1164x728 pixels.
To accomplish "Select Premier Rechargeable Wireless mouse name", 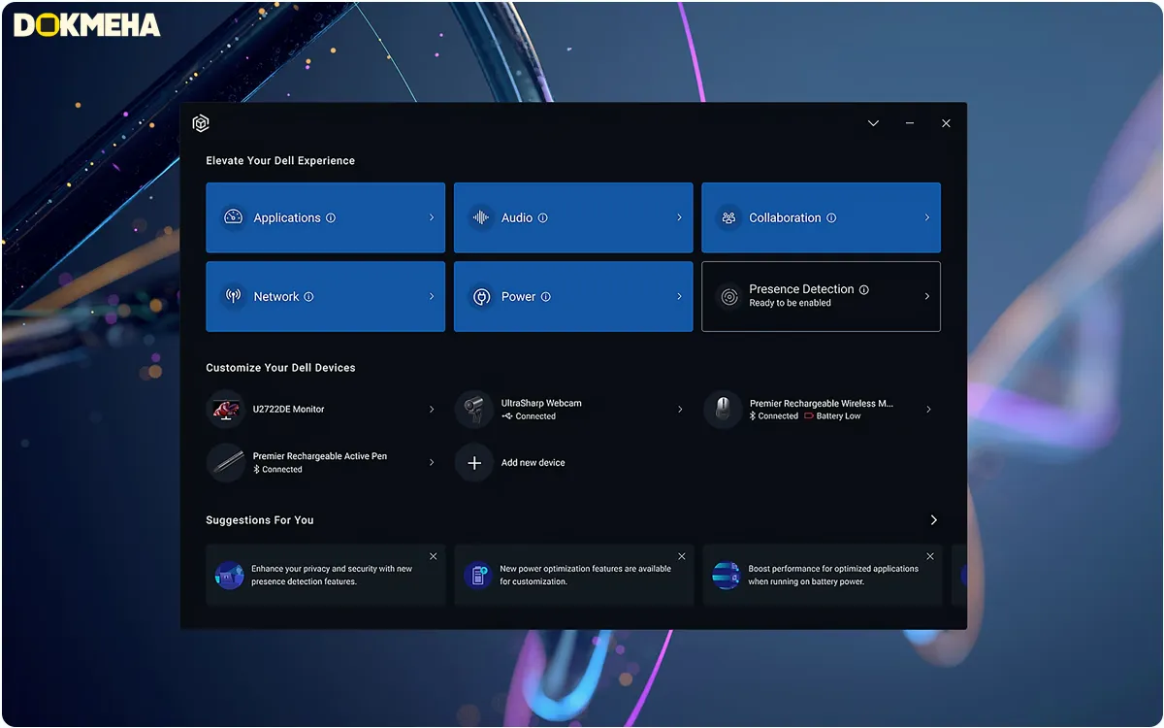I will point(822,403).
